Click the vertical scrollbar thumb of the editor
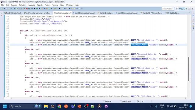This screenshot has height=110, width=195. (188, 69)
